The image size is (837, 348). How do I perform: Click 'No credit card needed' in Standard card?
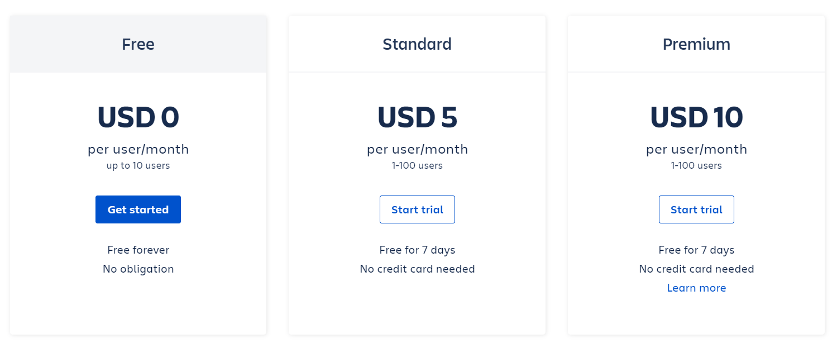pos(417,269)
